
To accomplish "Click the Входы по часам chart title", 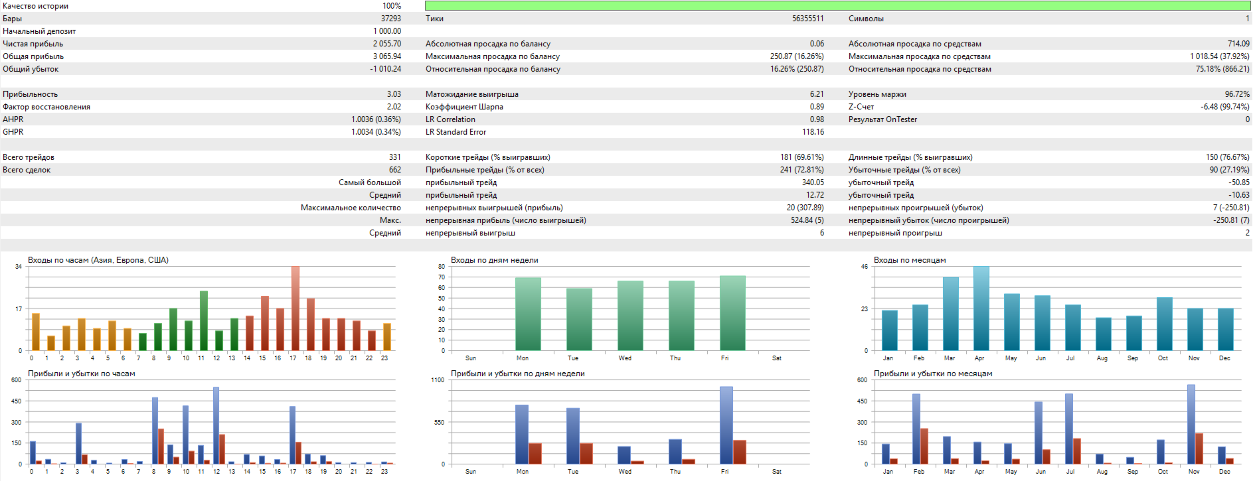I will [x=98, y=260].
